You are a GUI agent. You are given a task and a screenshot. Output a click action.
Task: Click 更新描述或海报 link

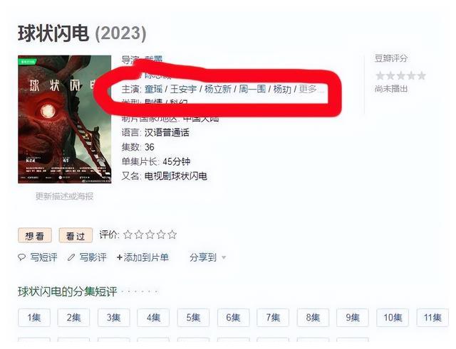(x=64, y=196)
